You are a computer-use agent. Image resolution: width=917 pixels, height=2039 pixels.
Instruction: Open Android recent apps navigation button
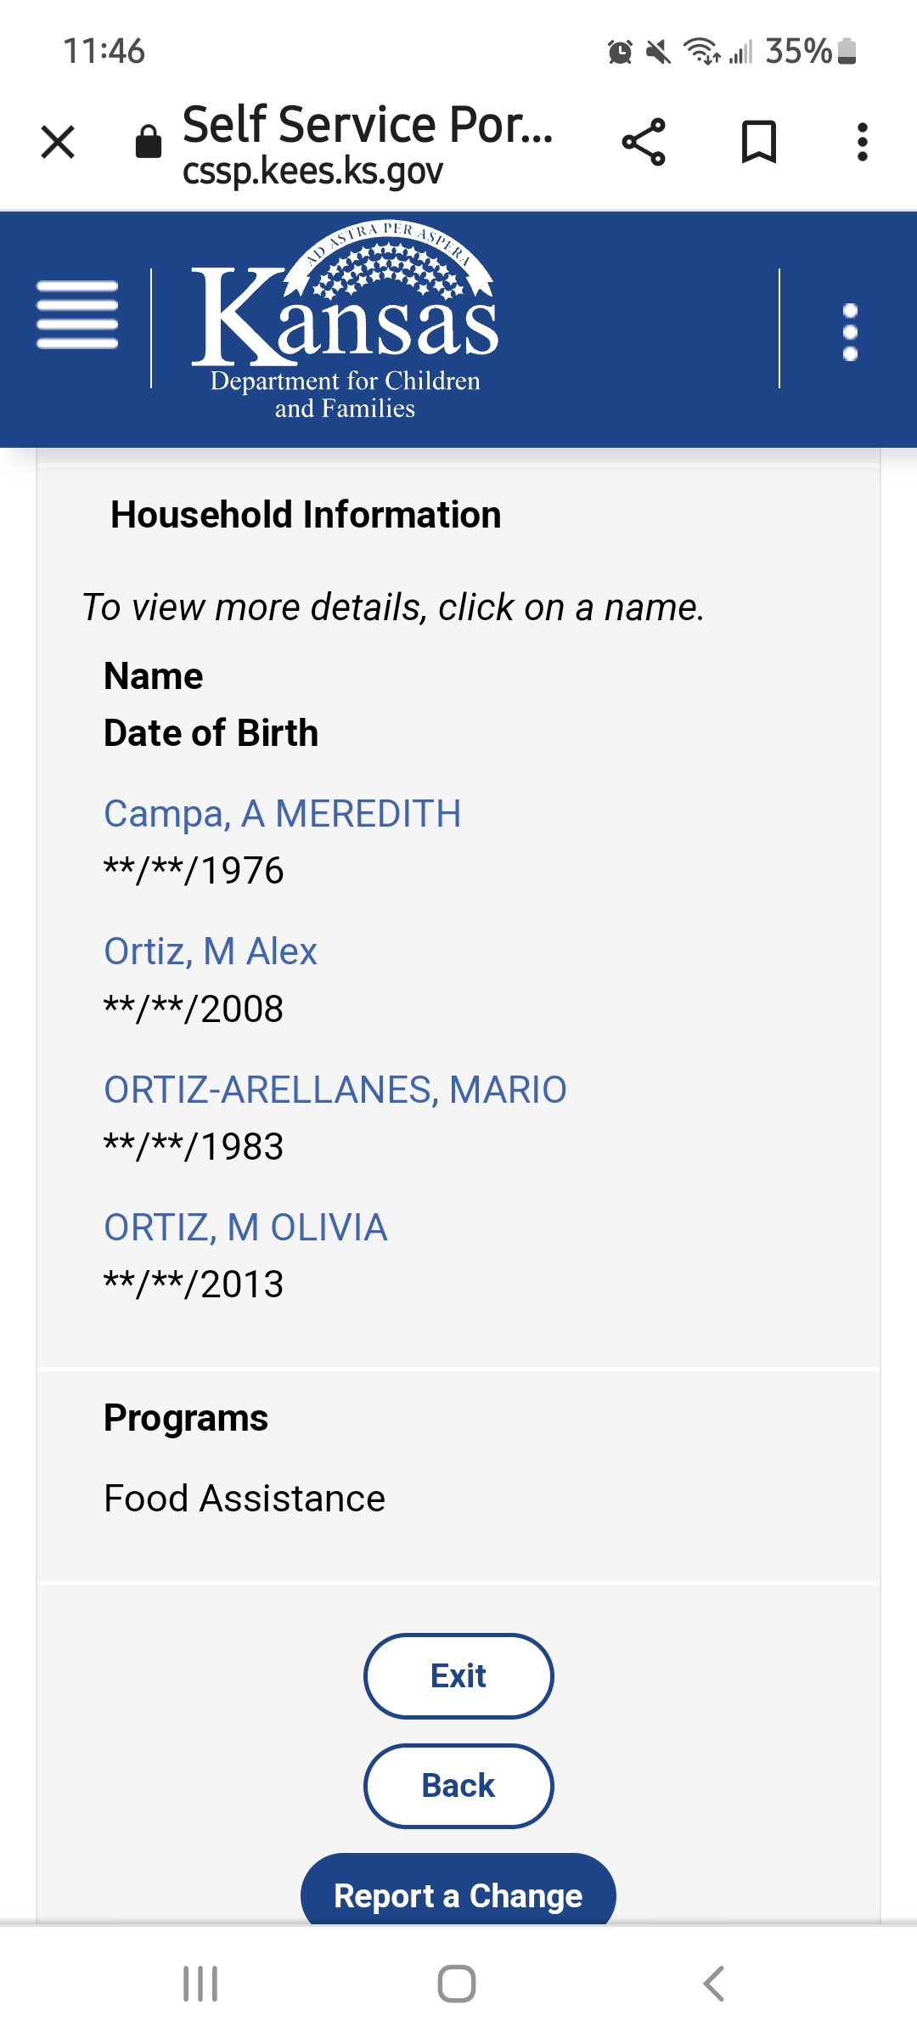click(201, 1984)
